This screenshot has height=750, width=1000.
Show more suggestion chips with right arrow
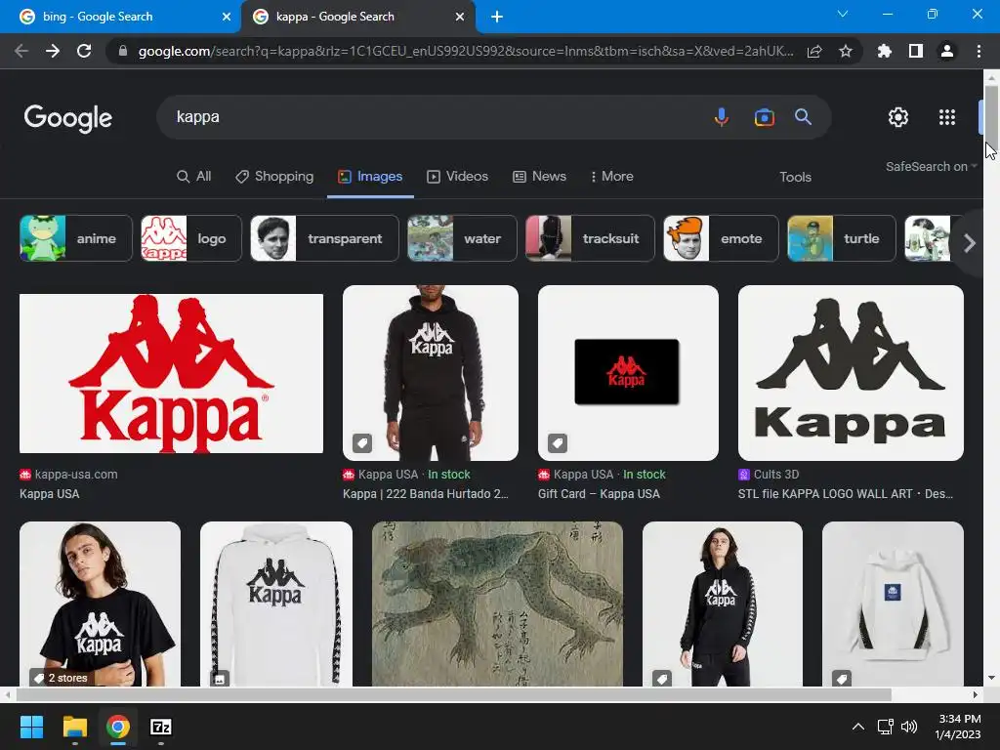[x=970, y=242]
